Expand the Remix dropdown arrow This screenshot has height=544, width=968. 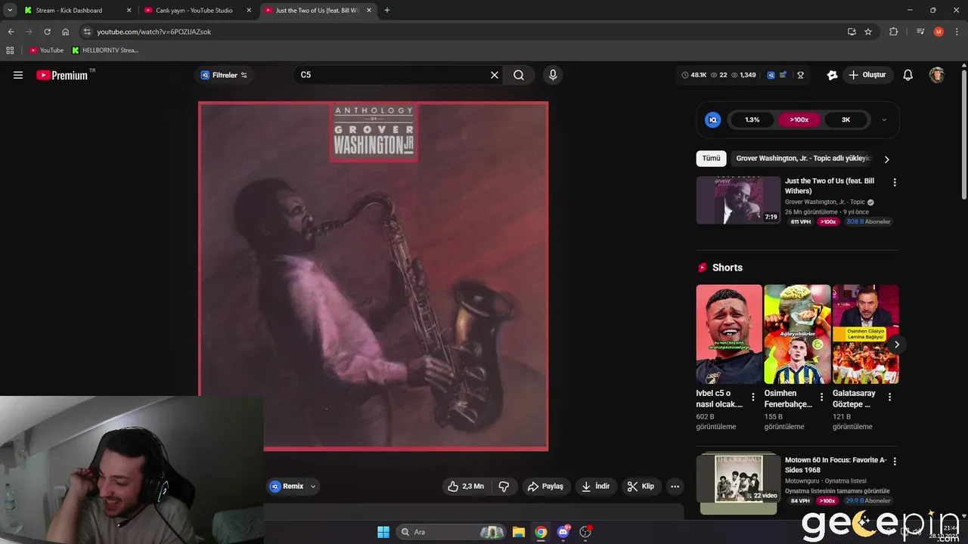tap(313, 487)
